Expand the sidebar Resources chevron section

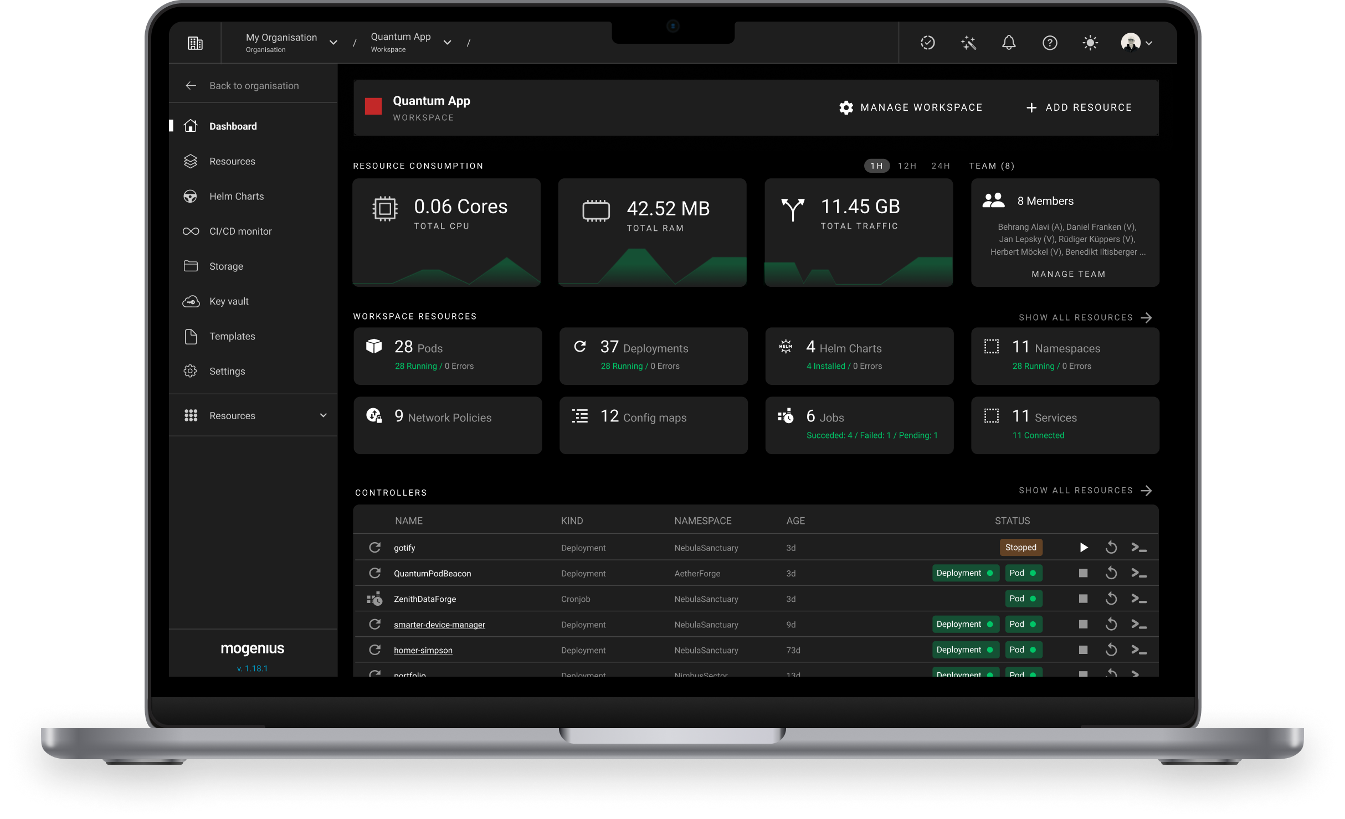click(324, 415)
